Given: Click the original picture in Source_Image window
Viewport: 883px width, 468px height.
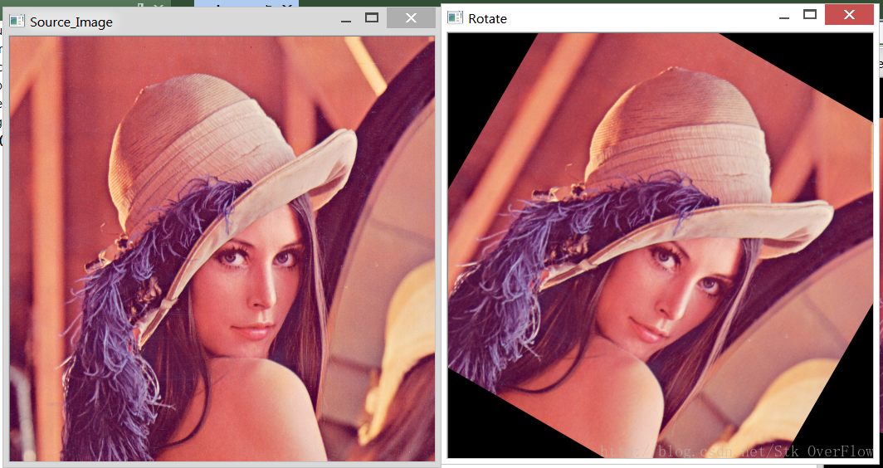Looking at the screenshot, I should pyautogui.click(x=222, y=249).
